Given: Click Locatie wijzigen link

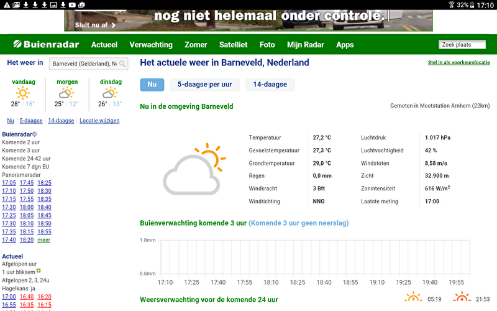Looking at the screenshot, I should [99, 121].
